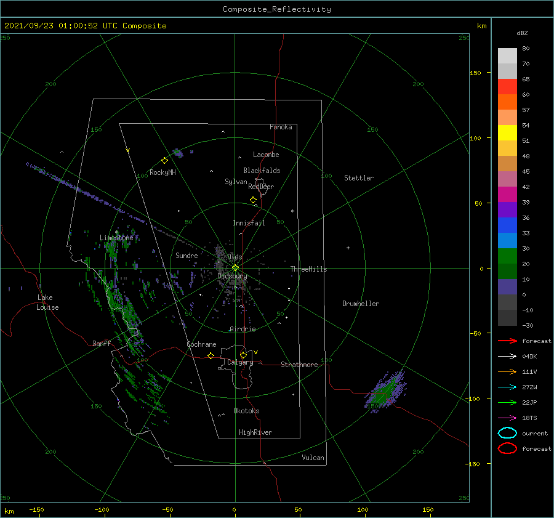
Task: Click the Sylvan label
Action: click(x=236, y=182)
